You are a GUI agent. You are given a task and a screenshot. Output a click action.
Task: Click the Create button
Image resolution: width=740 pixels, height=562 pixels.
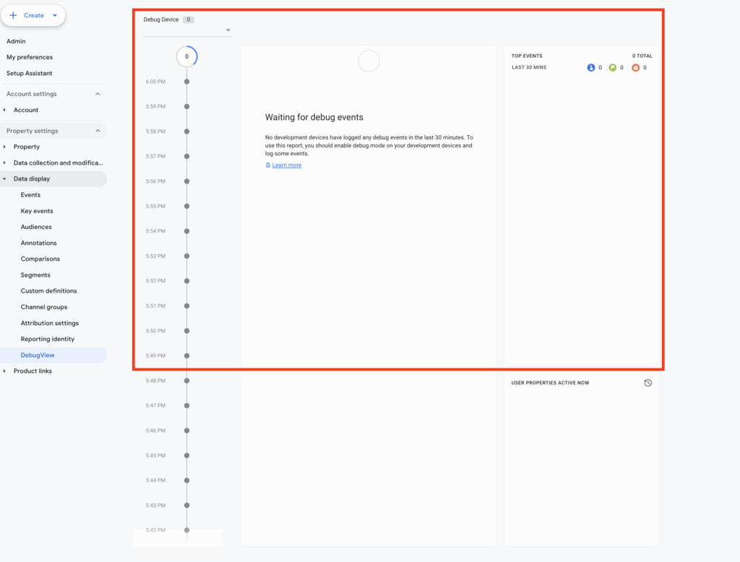[33, 16]
